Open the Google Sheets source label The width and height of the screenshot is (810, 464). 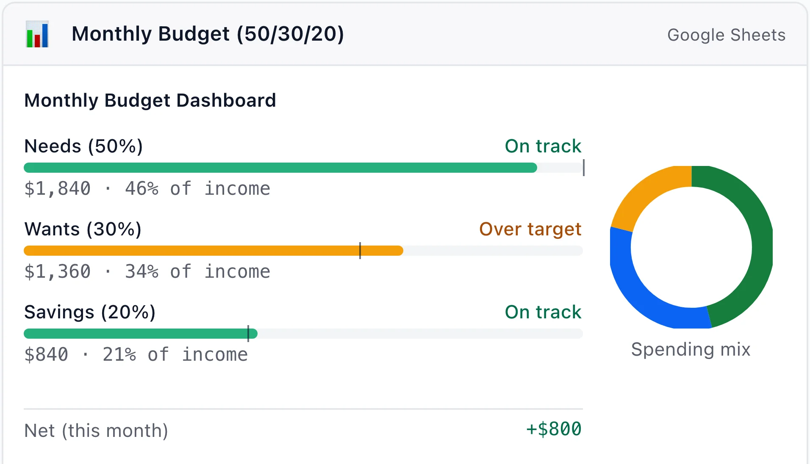click(726, 35)
